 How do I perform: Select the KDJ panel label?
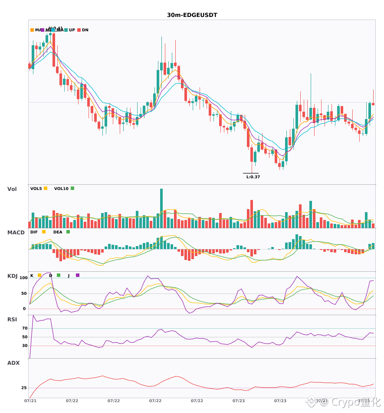click(x=12, y=276)
